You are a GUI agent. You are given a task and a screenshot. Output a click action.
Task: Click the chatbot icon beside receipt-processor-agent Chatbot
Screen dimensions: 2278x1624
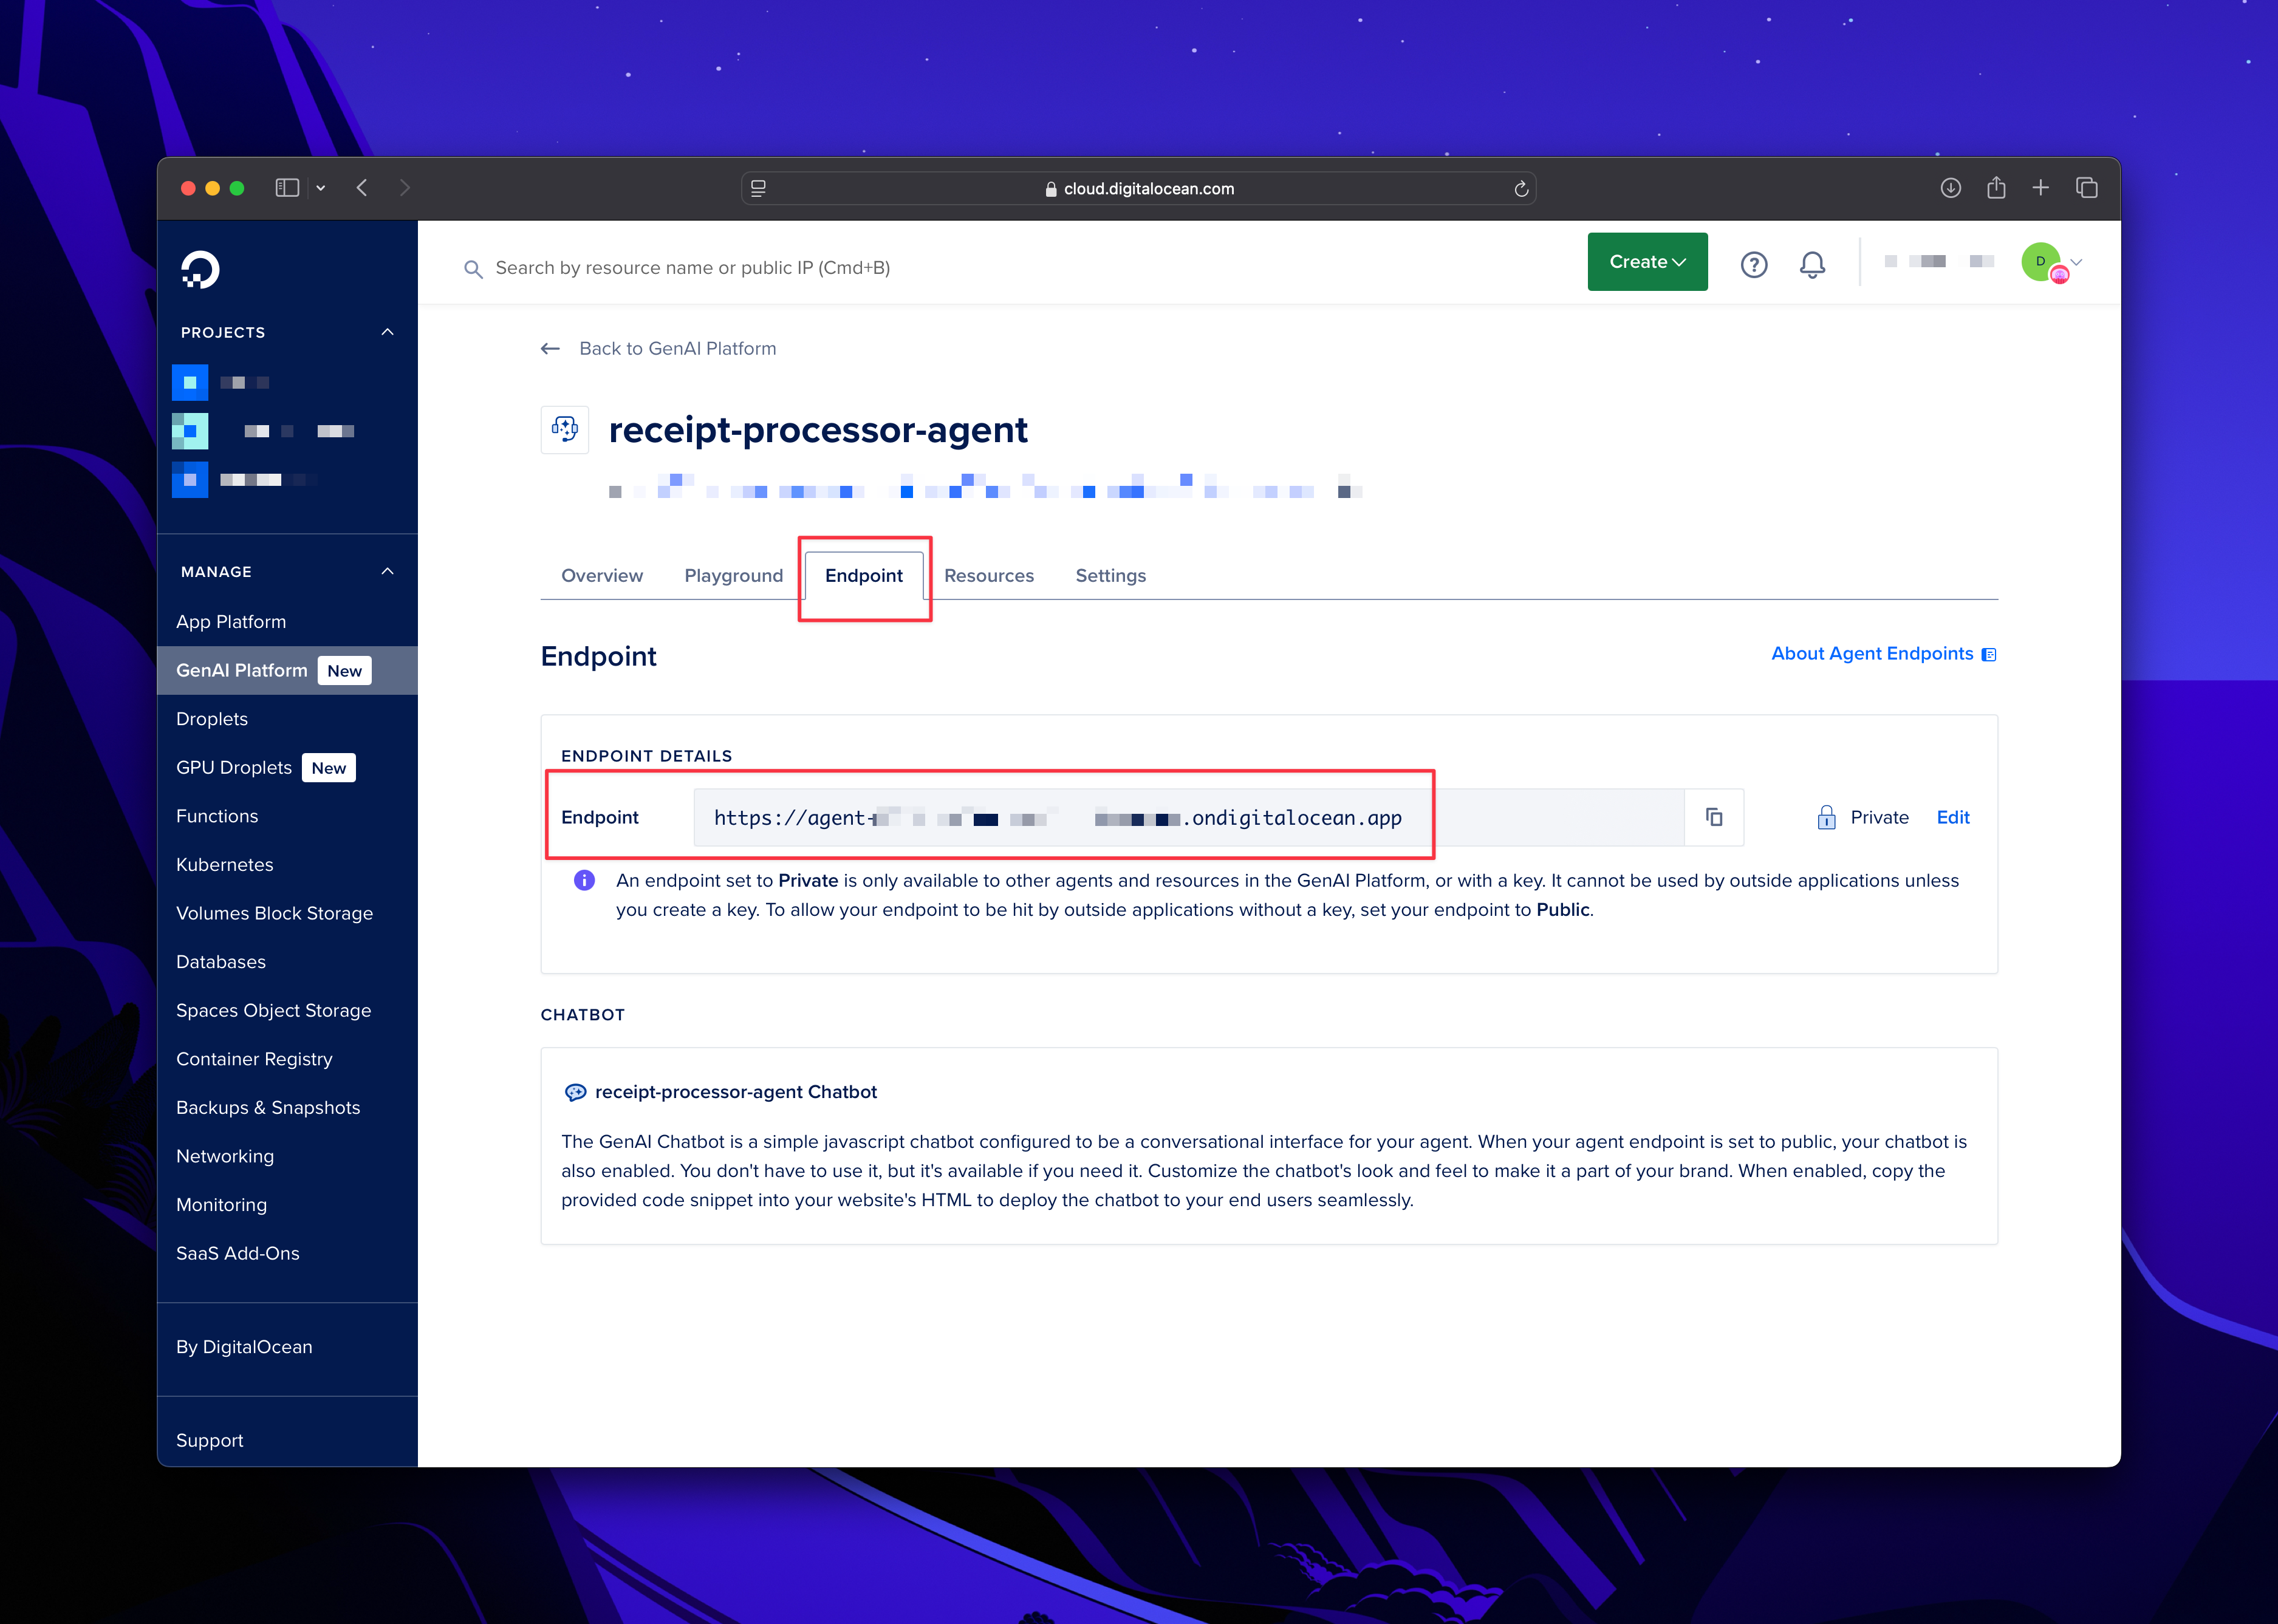pos(576,1093)
